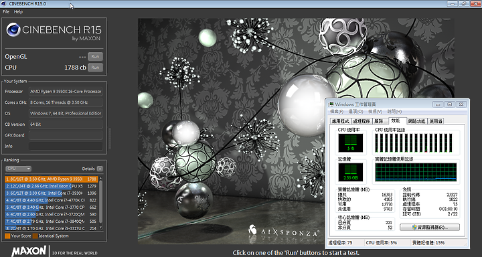482x257 pixels.
Task: Open 檔案(F) menu in Task Manager
Action: [x=337, y=111]
